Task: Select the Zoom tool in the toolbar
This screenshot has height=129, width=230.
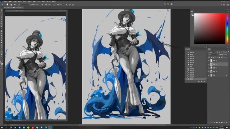Action: [1, 57]
